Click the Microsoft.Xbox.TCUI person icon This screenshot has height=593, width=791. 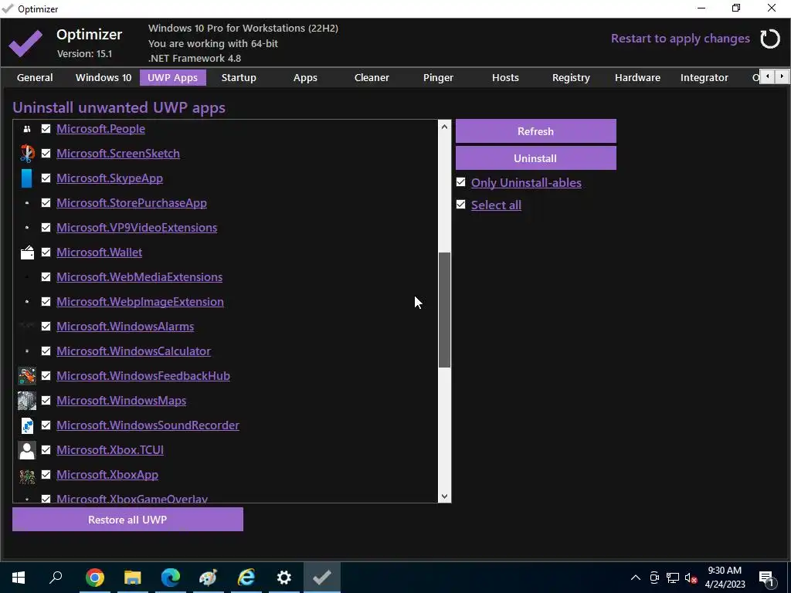(x=27, y=450)
